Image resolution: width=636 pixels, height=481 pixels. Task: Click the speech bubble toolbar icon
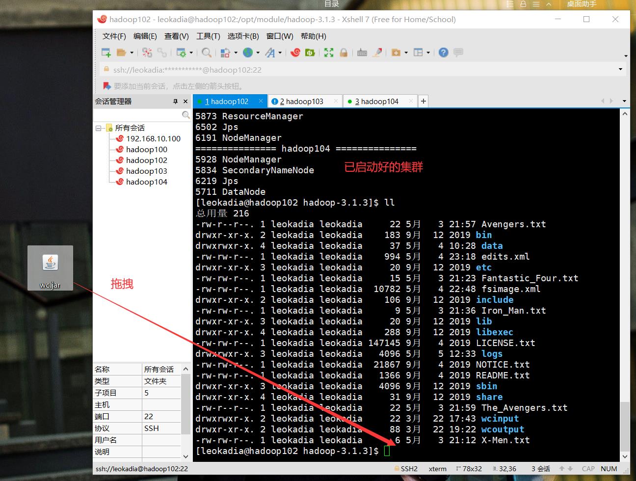pyautogui.click(x=458, y=53)
